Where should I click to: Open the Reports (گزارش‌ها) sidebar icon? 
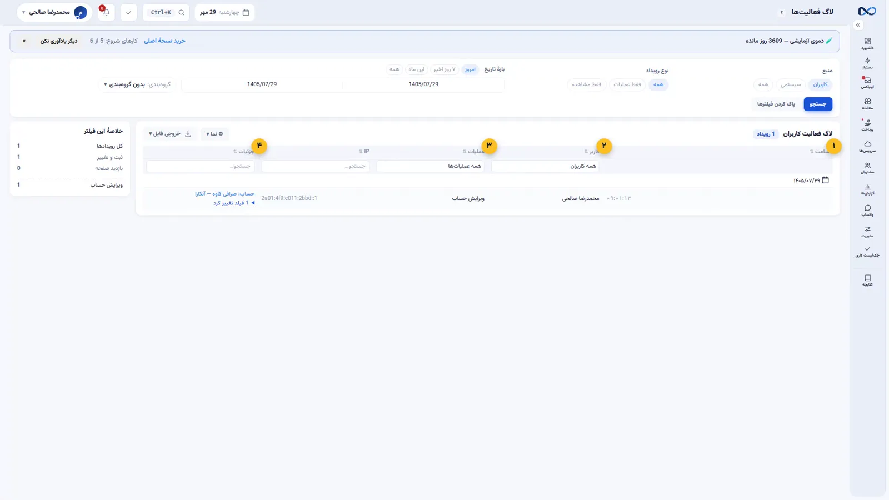[867, 189]
